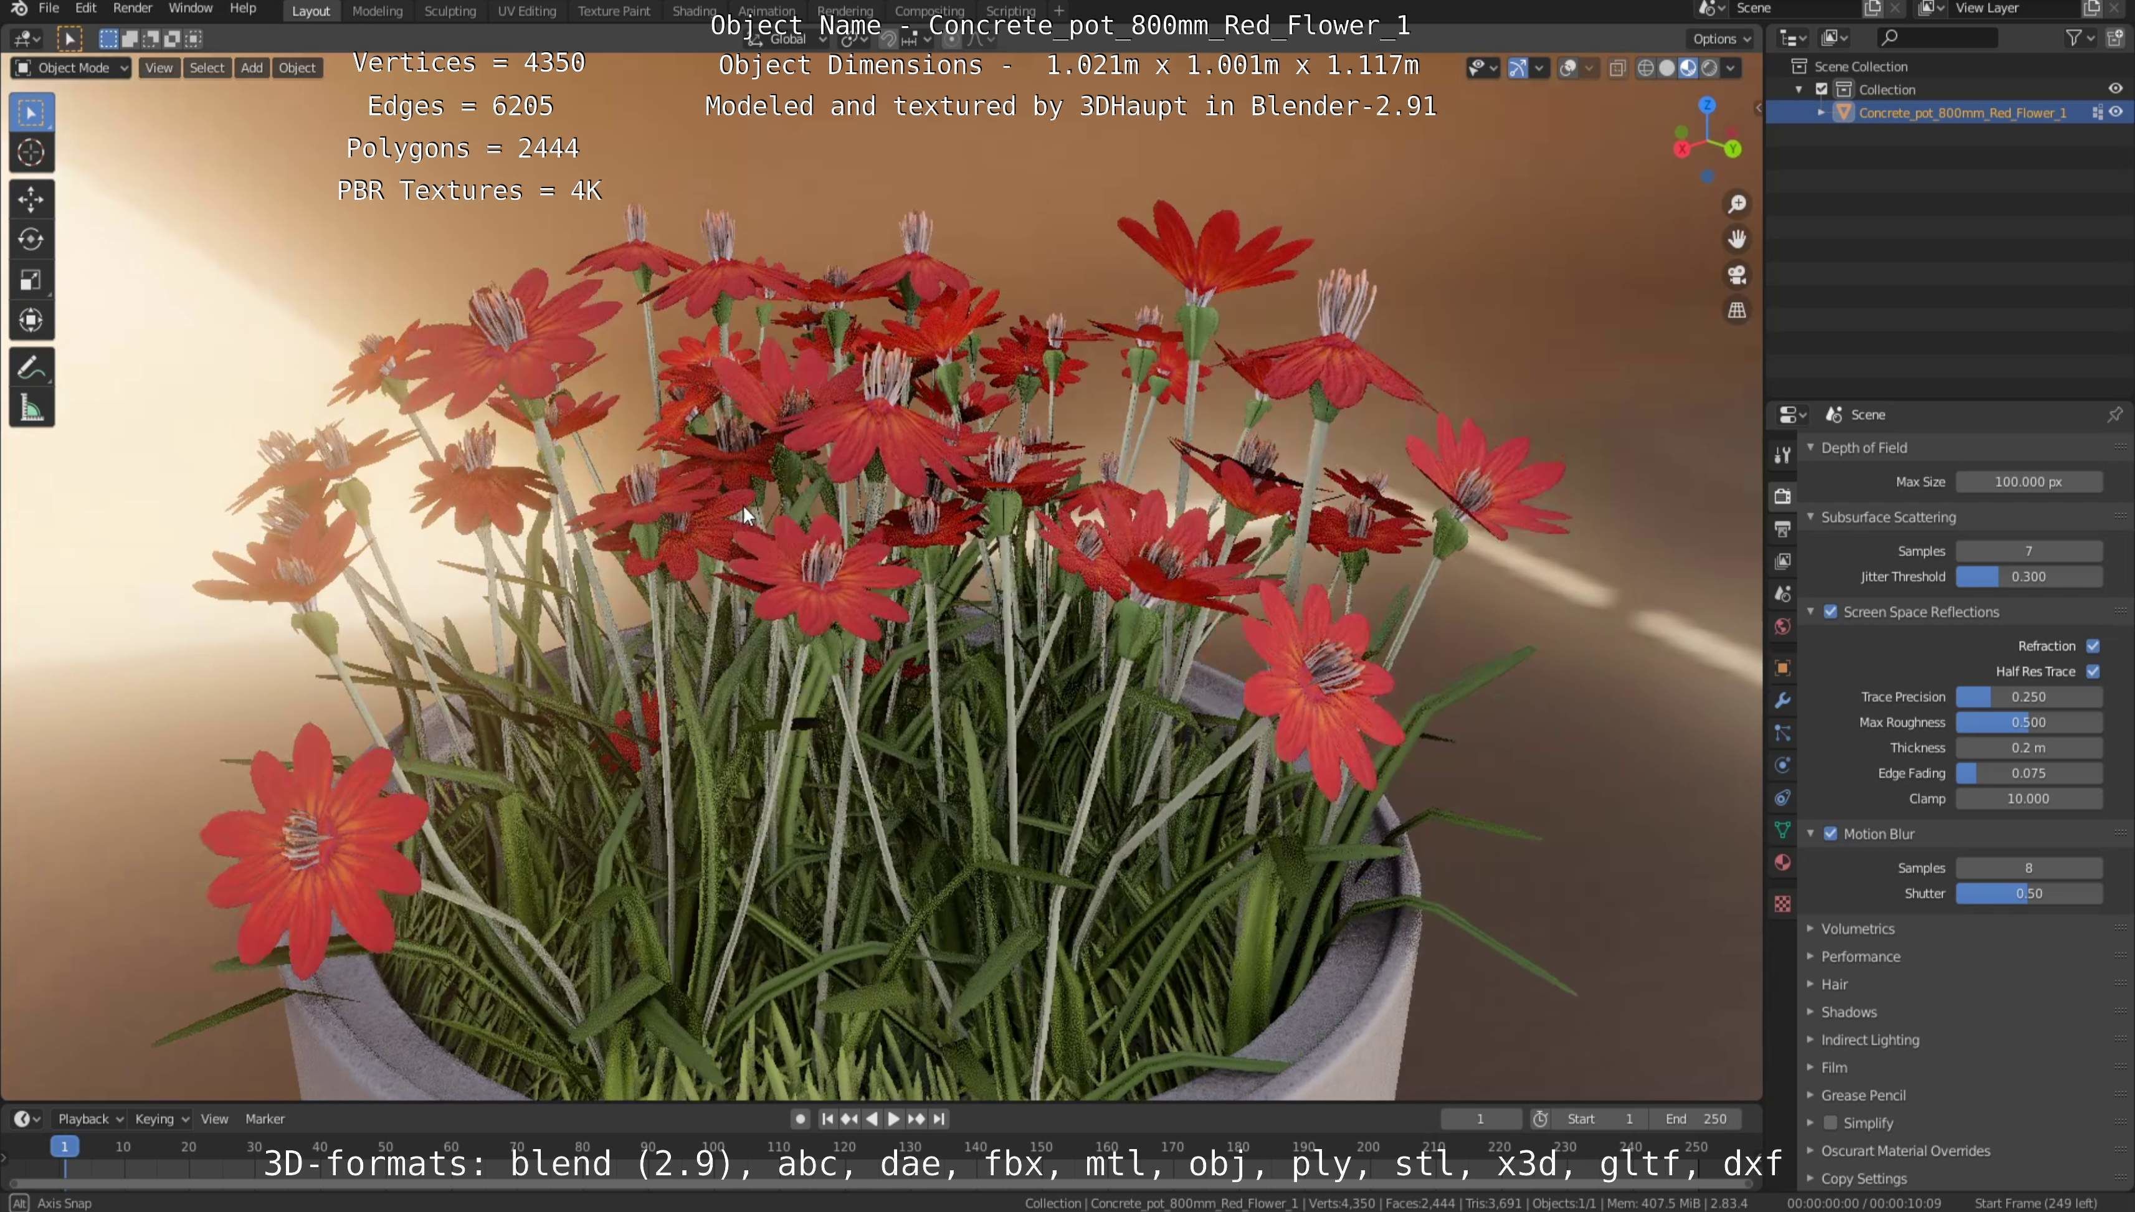Open the Playback dropdown menu
This screenshot has height=1212, width=2135.
click(90, 1120)
